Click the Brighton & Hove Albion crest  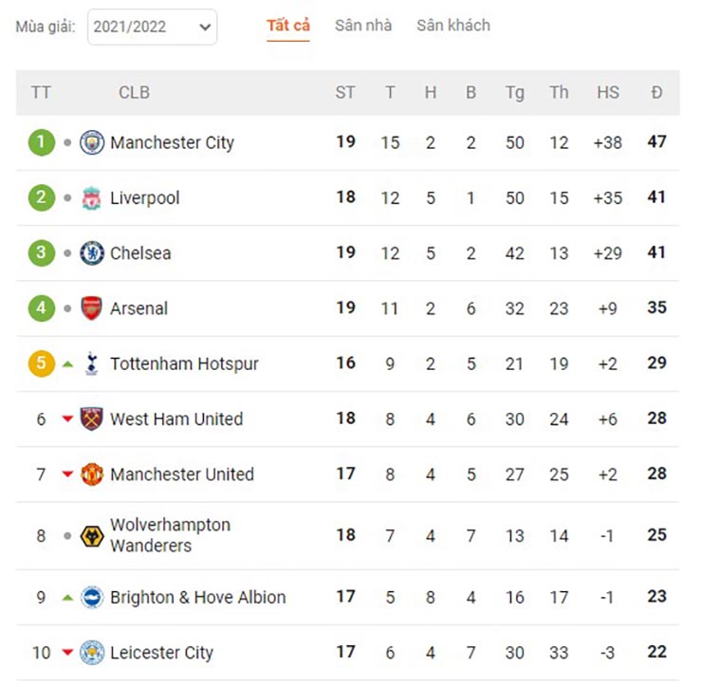point(92,598)
